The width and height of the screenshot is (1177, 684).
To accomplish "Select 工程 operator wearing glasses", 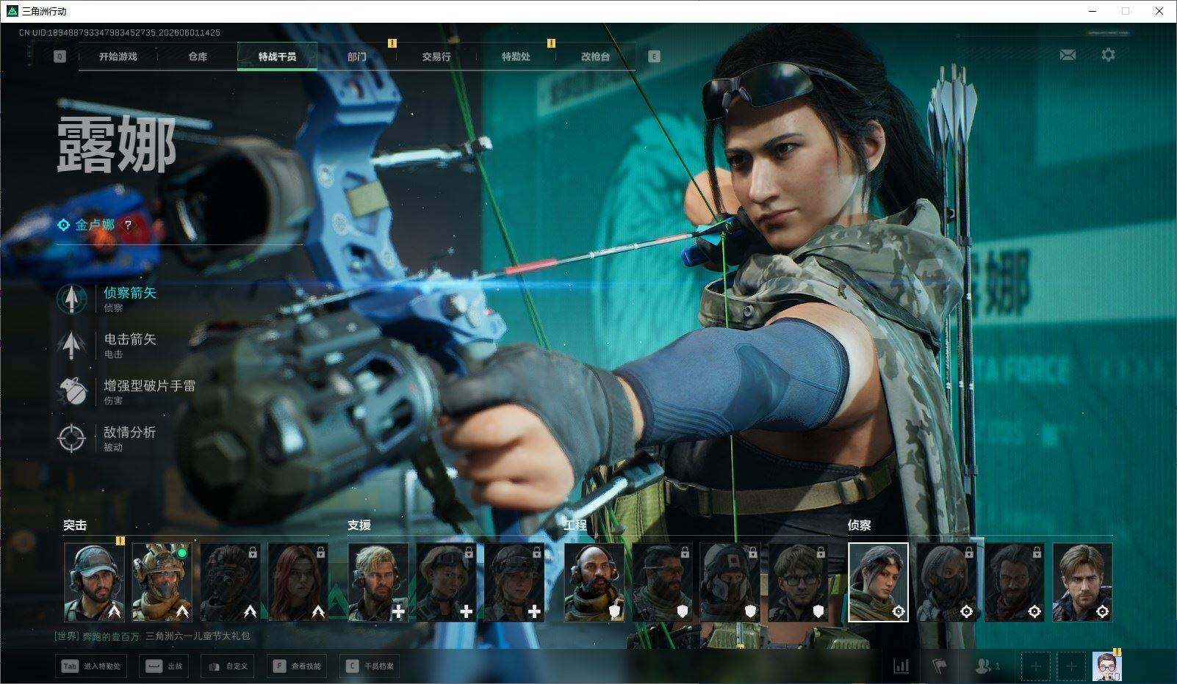I will [799, 582].
